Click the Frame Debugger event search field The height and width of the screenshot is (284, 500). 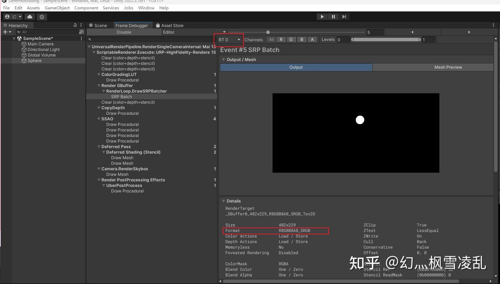[x=152, y=39]
